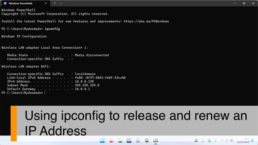Open the notifications bell icon
This screenshot has height=145, width=258.
coord(252,140)
